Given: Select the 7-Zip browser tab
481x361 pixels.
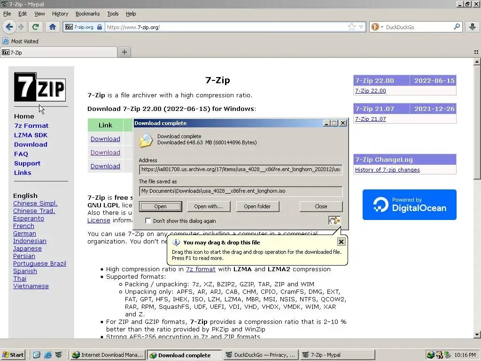Looking at the screenshot, I should [x=59, y=53].
